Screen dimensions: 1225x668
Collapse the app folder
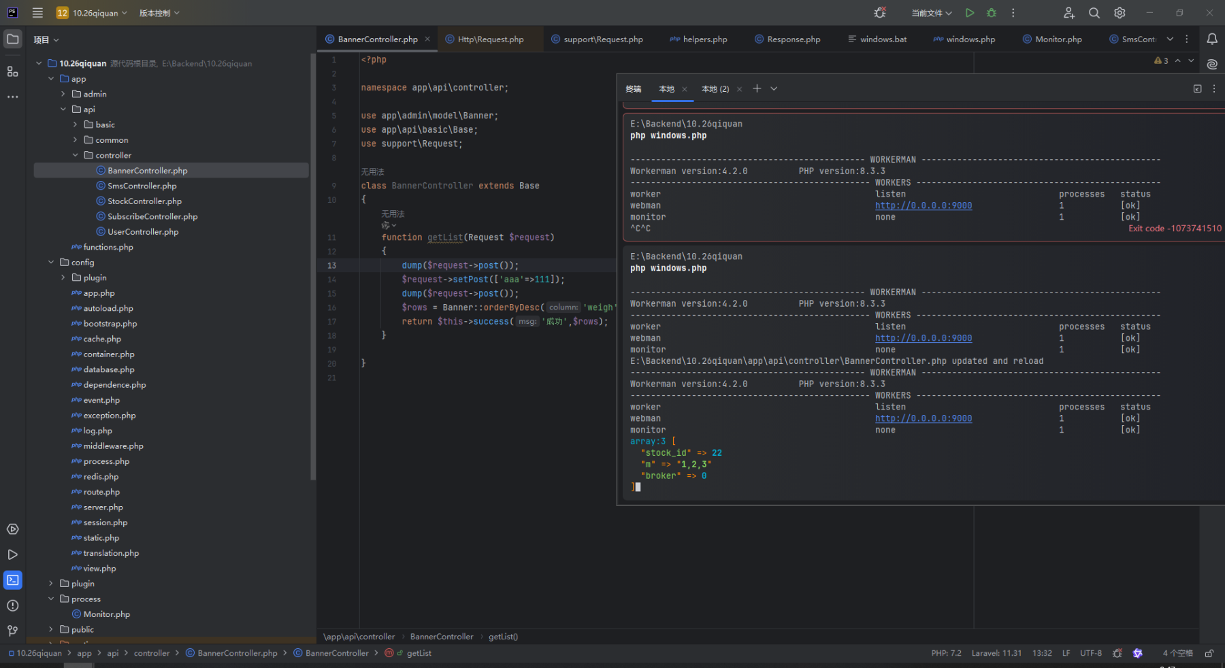(x=51, y=79)
